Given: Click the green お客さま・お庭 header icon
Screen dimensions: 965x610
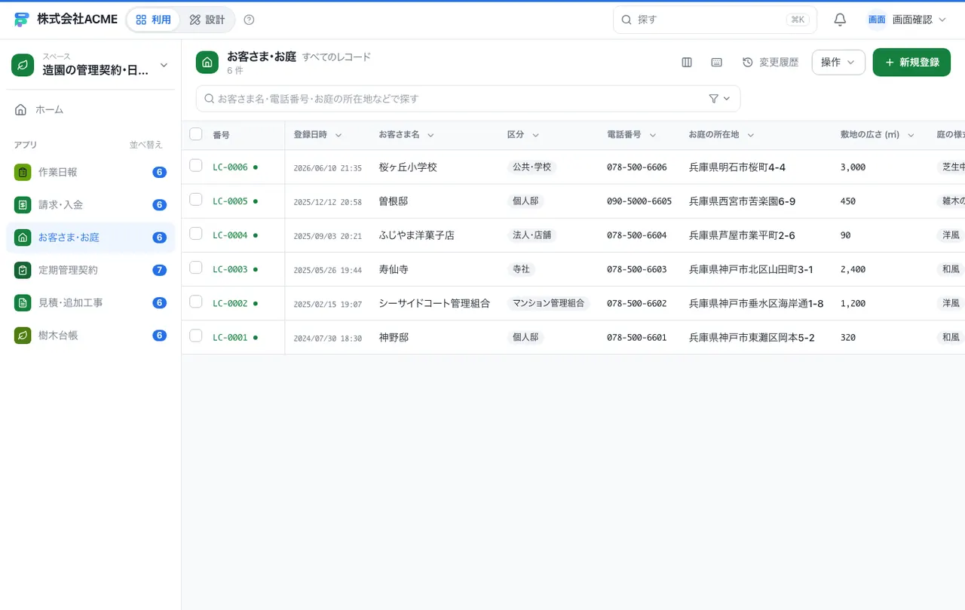Looking at the screenshot, I should [x=207, y=63].
